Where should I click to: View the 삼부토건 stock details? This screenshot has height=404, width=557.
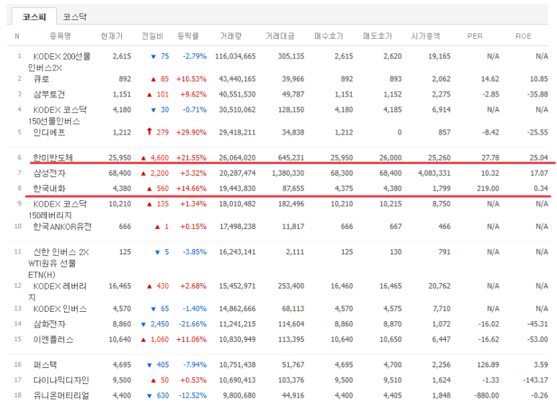49,94
